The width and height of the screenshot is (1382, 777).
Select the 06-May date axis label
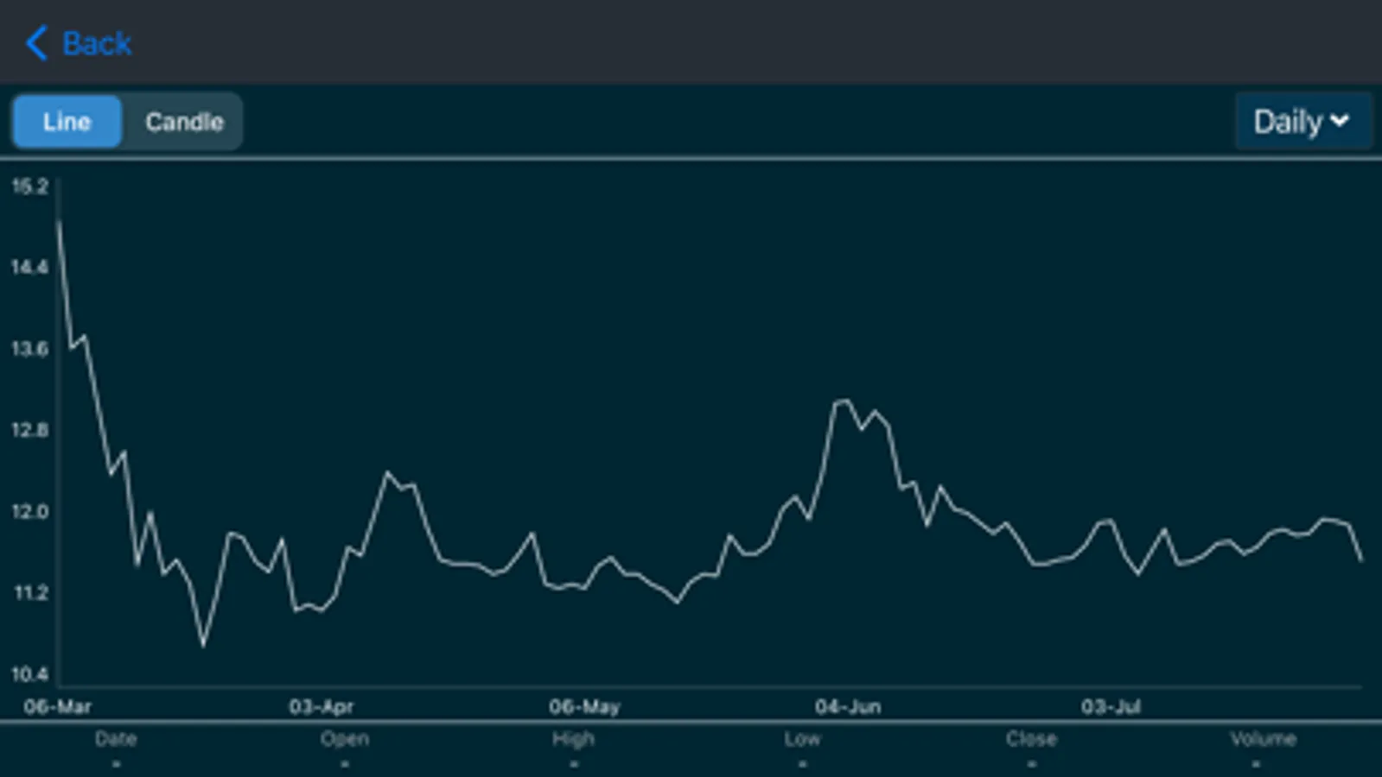point(584,706)
